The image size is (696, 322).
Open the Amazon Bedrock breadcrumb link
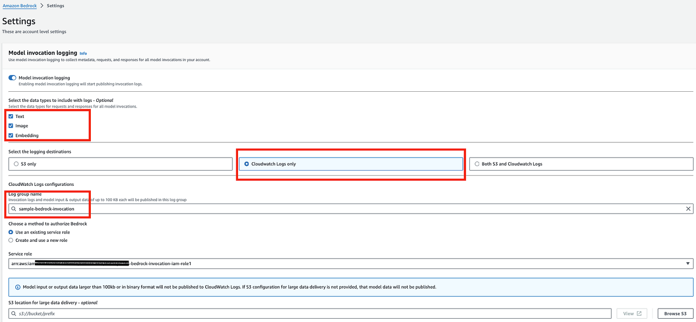[x=20, y=6]
